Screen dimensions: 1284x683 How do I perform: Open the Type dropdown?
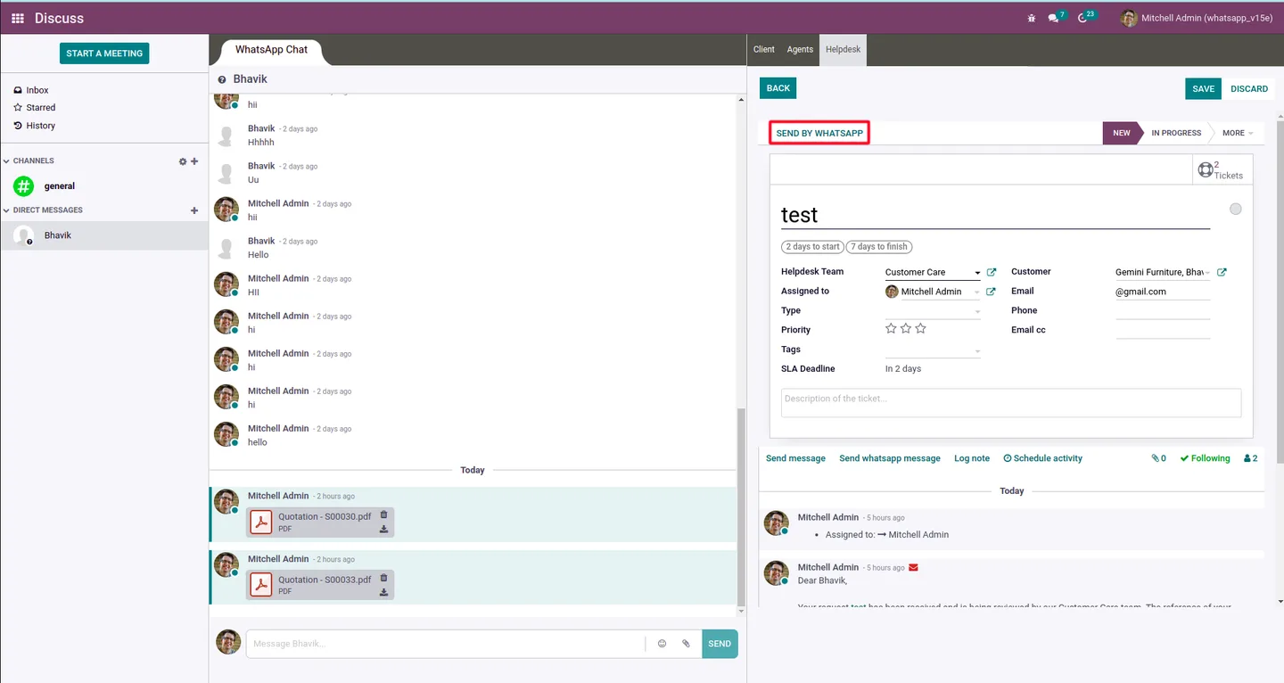coord(977,312)
